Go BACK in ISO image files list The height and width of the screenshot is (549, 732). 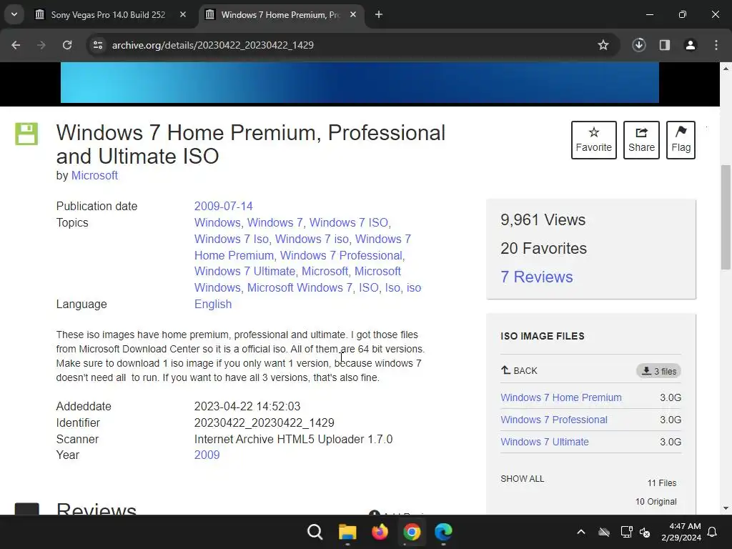coord(519,371)
